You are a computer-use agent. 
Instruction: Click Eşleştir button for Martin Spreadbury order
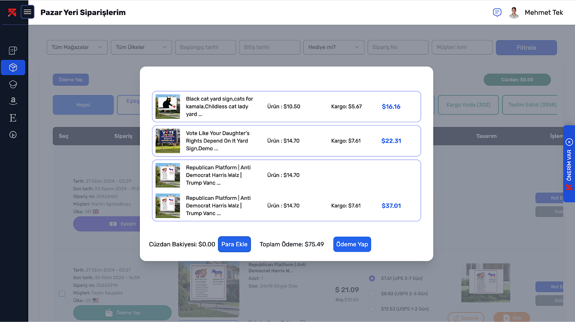pos(107,224)
